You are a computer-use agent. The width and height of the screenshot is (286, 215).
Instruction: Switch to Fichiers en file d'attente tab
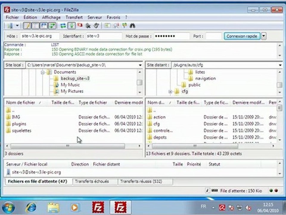point(38,181)
